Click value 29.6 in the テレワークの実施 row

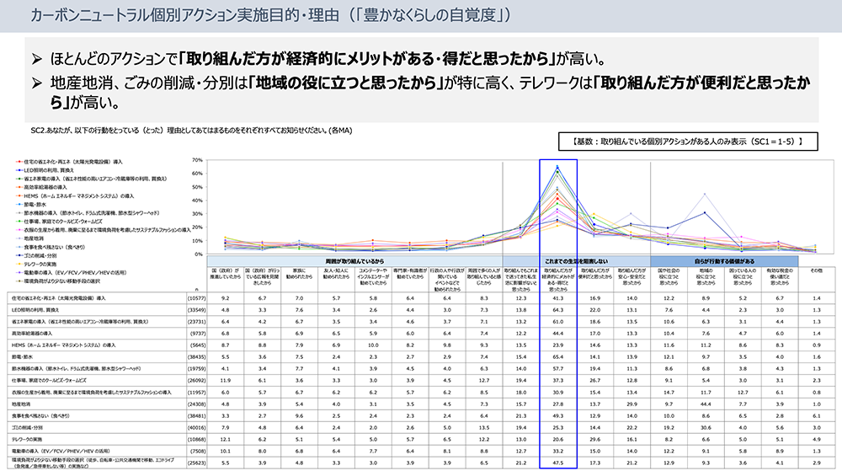(x=595, y=440)
